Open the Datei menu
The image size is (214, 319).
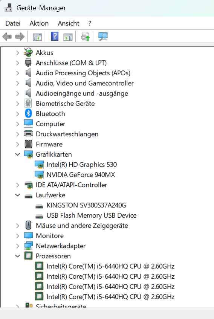point(13,23)
